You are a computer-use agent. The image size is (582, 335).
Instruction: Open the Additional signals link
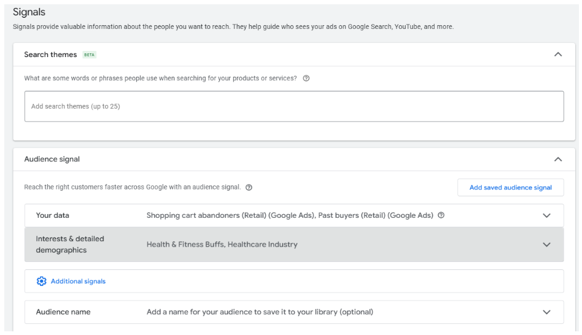point(78,281)
